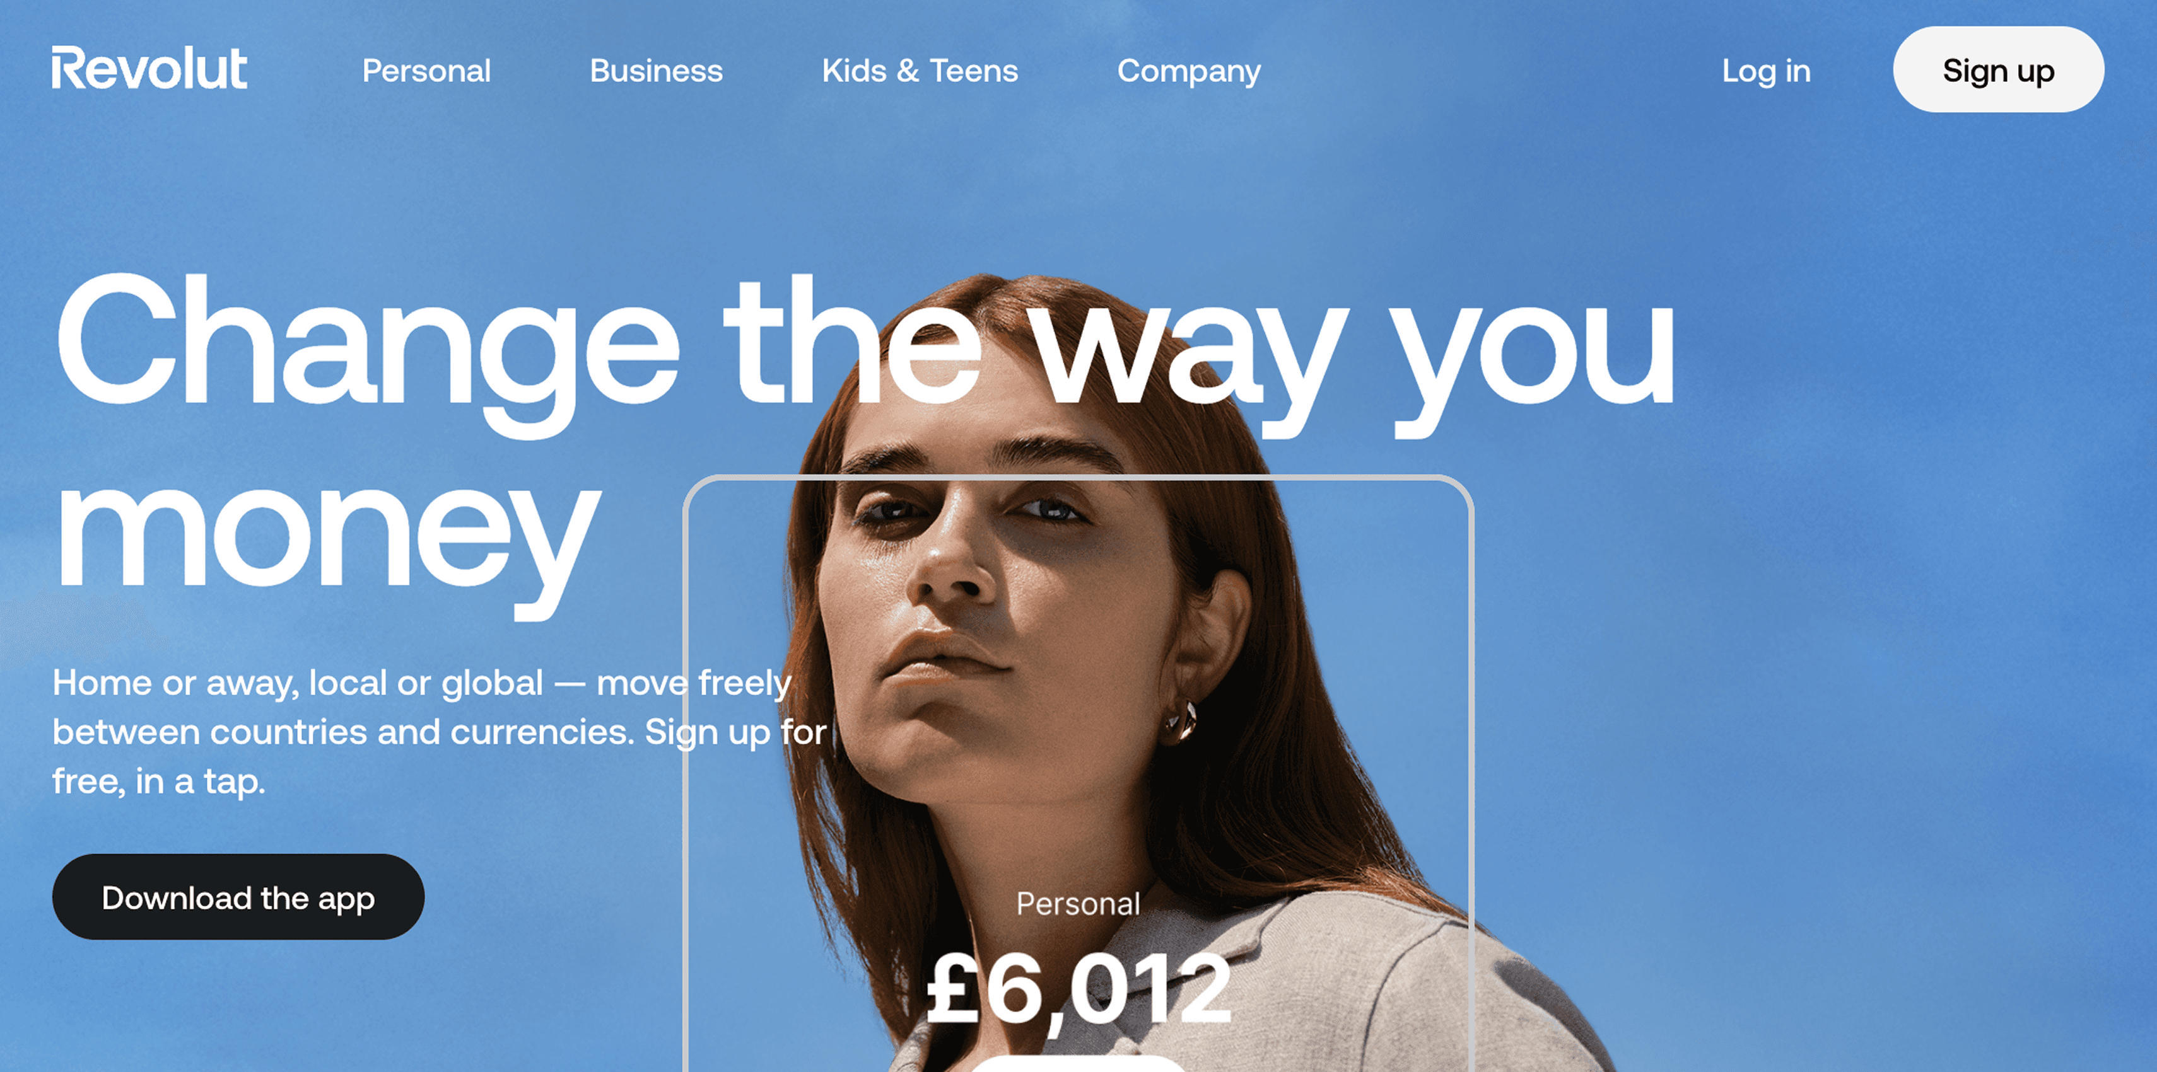Click the "free, in a tap." text
Image resolution: width=2157 pixels, height=1072 pixels.
(158, 781)
